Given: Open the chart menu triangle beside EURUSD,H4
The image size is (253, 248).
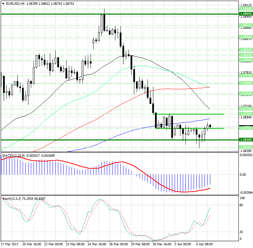Looking at the screenshot, I should (3, 3).
